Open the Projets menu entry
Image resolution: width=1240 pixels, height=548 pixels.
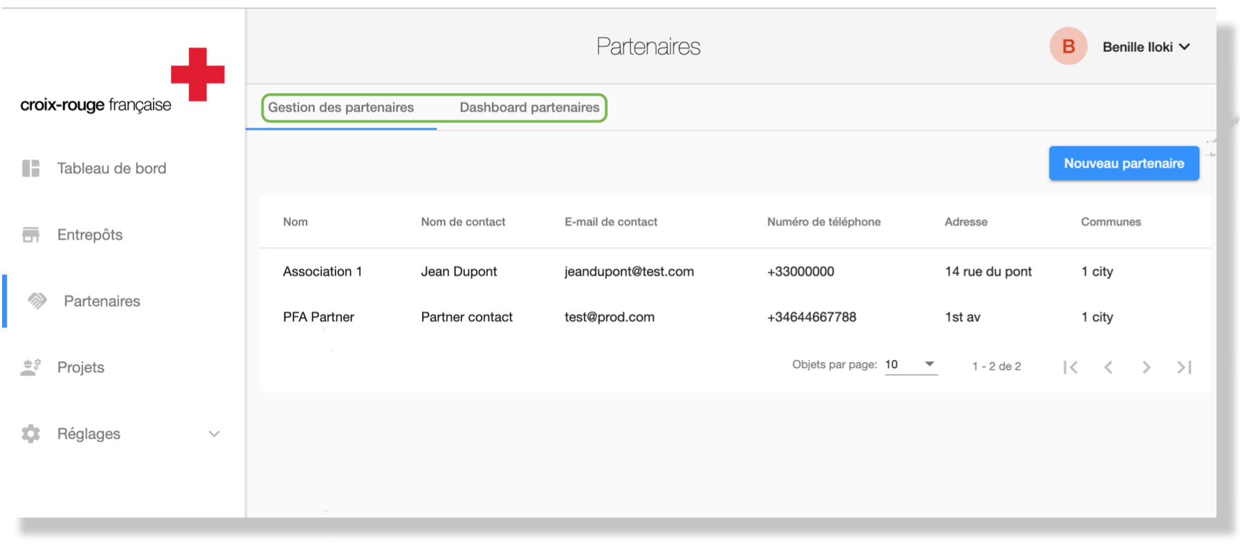point(81,367)
